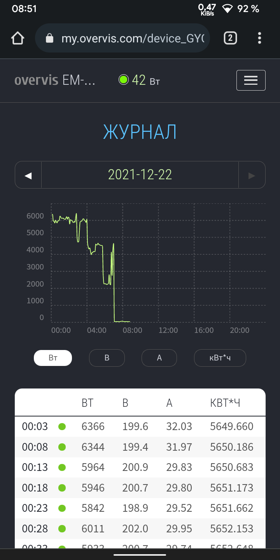Tap the 00:18 row status dot
The image size is (280, 560).
(x=62, y=488)
